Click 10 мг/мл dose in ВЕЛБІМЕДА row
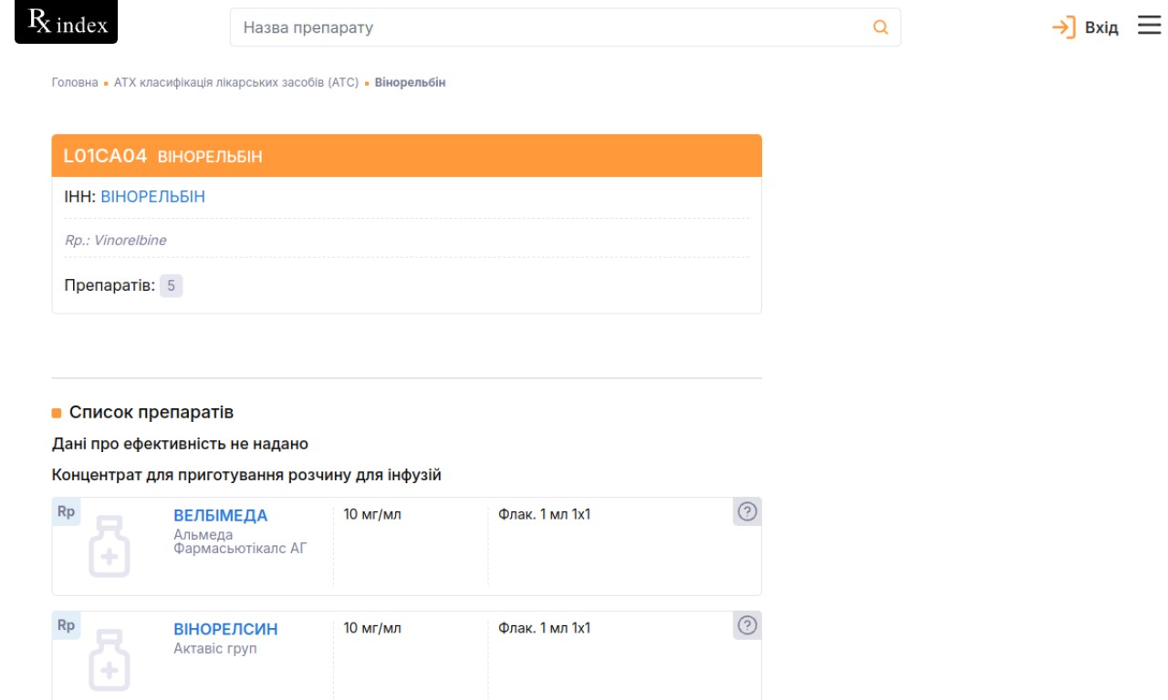 [x=372, y=515]
